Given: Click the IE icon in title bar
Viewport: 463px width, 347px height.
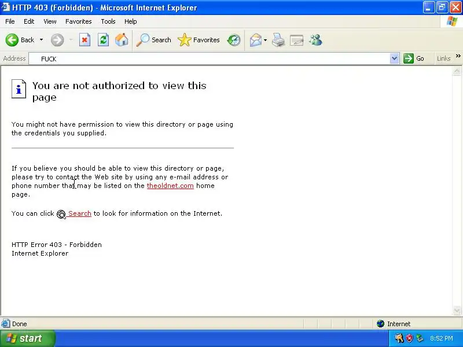Looking at the screenshot, I should tap(5, 7).
